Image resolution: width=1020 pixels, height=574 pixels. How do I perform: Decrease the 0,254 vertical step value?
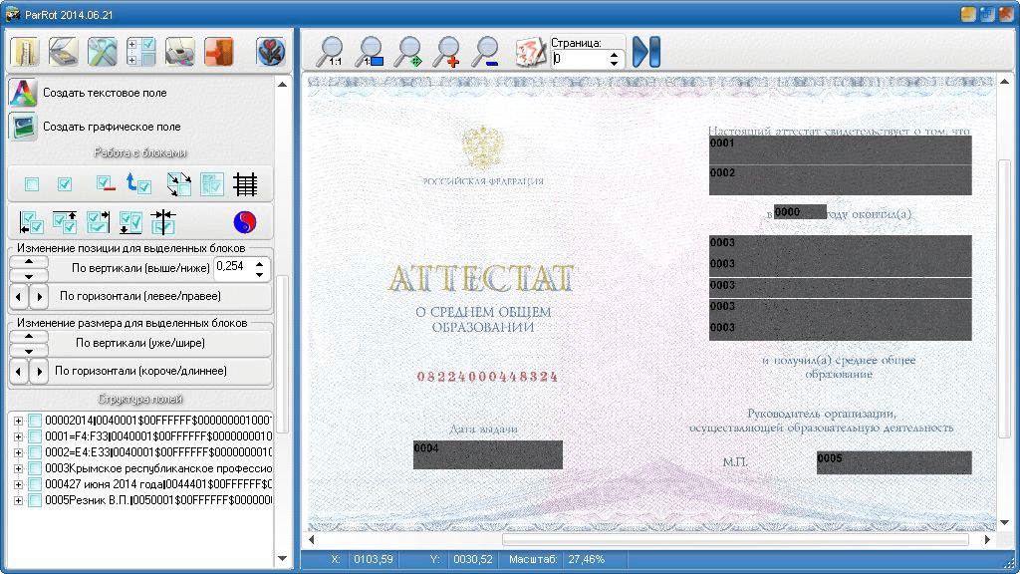tap(260, 274)
